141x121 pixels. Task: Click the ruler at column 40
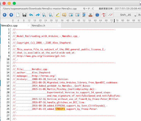pyautogui.click(x=68, y=20)
